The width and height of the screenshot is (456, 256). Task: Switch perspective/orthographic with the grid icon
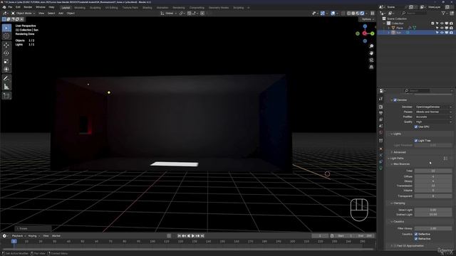(371, 67)
